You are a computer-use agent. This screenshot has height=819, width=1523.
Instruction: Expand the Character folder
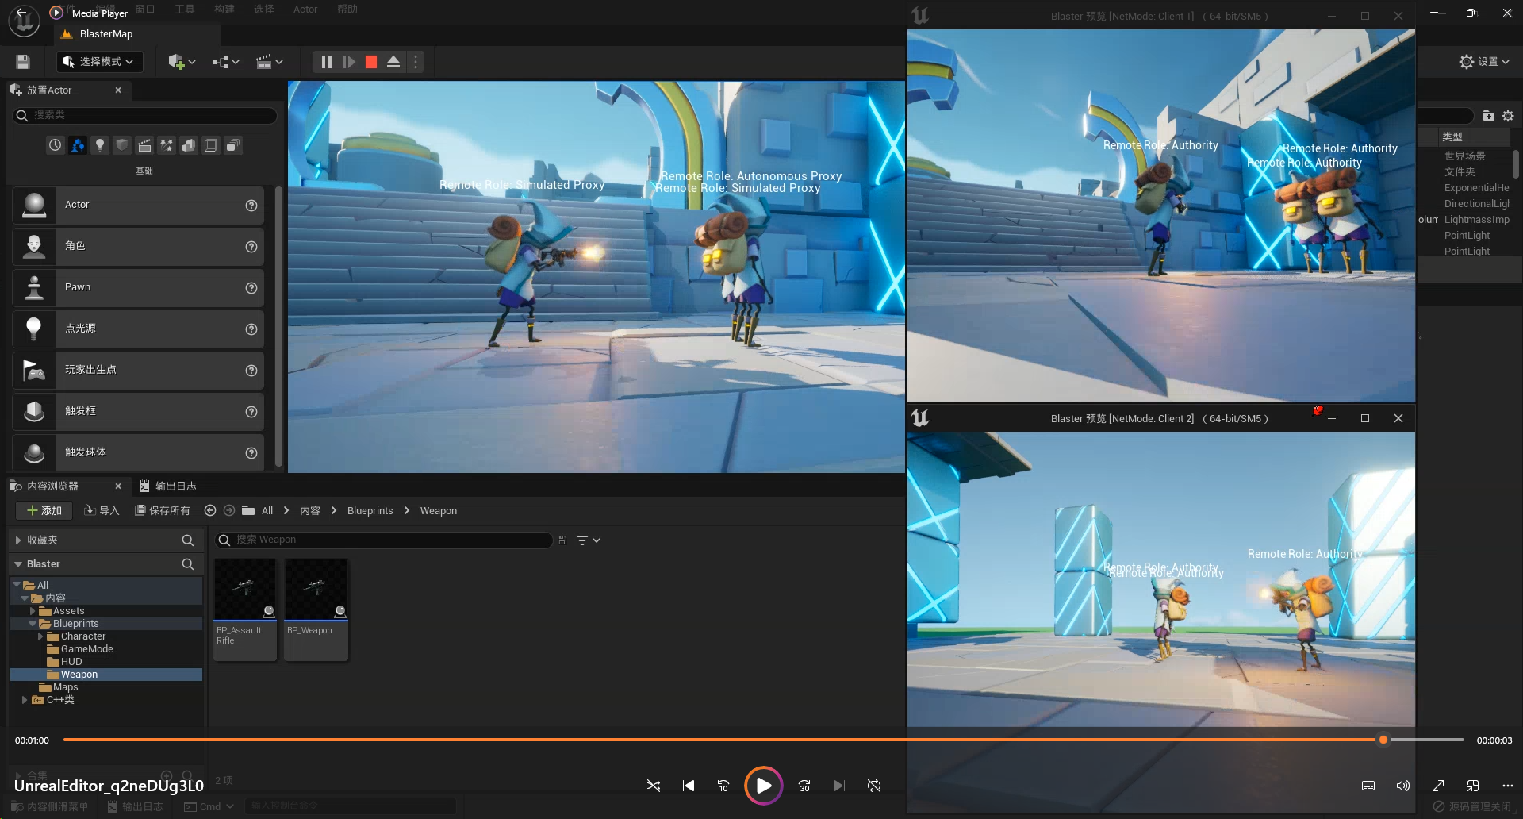point(40,636)
